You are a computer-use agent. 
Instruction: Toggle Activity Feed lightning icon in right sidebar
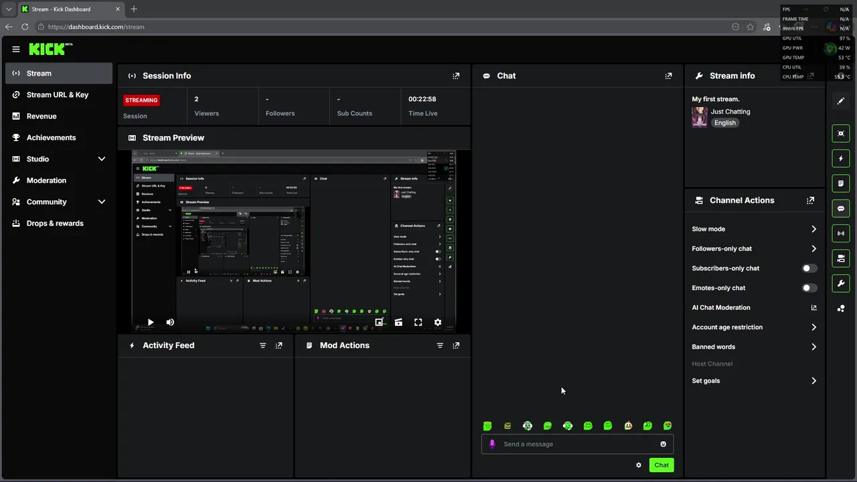click(841, 159)
